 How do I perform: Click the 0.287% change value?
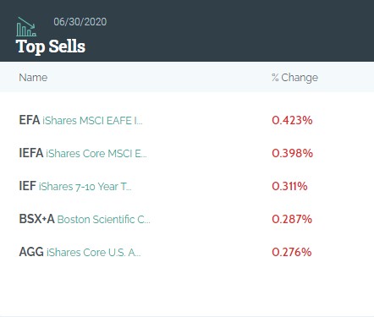pos(292,219)
